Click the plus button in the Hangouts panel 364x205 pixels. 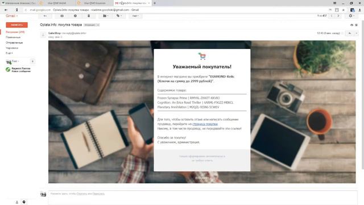coord(32,61)
